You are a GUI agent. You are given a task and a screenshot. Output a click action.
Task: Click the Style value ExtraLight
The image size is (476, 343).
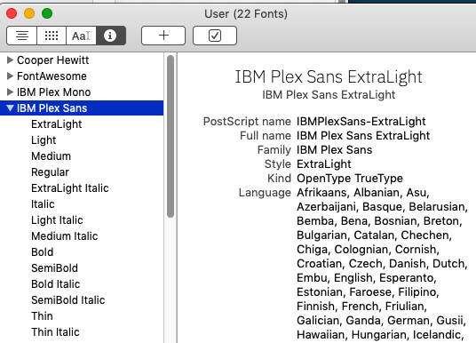(x=324, y=164)
